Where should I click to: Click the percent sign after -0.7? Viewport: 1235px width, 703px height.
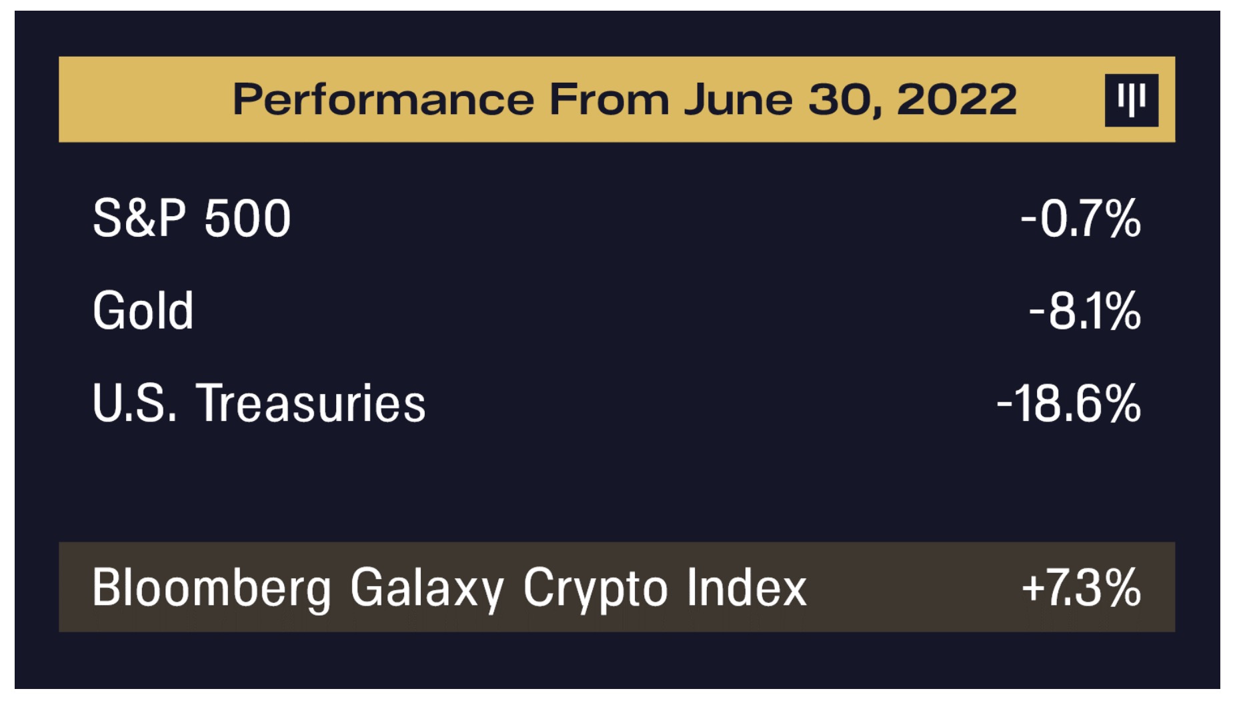(1122, 218)
